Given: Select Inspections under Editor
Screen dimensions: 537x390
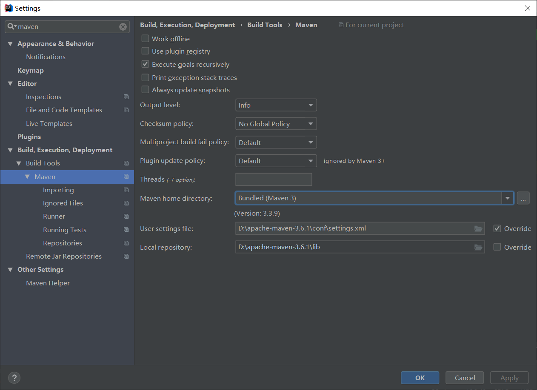Looking at the screenshot, I should point(43,97).
